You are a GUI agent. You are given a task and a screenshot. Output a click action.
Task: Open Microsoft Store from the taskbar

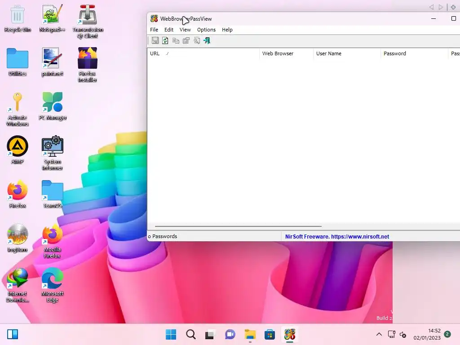(270, 334)
